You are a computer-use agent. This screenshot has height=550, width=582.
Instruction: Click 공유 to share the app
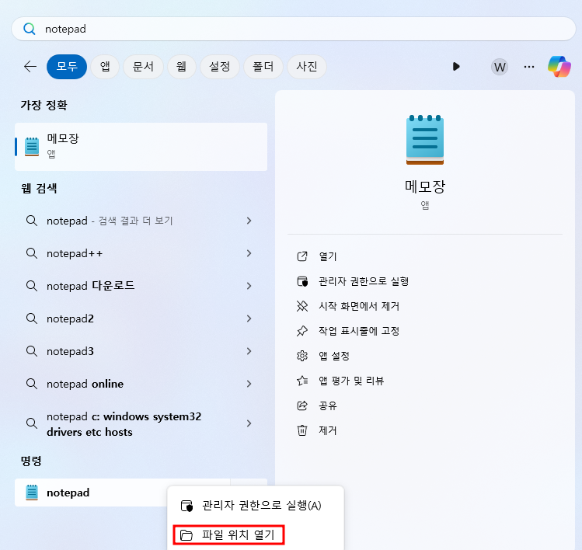(x=328, y=406)
